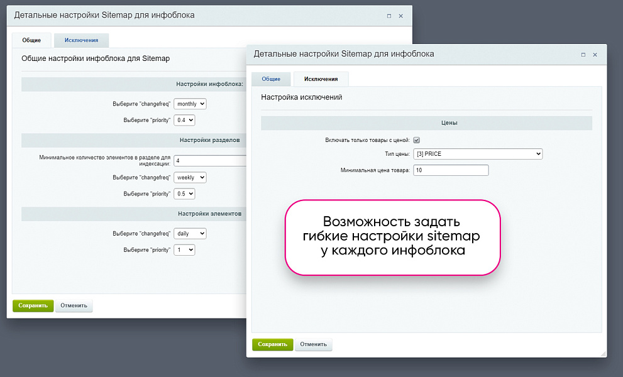Click Отменить in the back dialog
Screen dimensions: 623x377
click(x=74, y=305)
